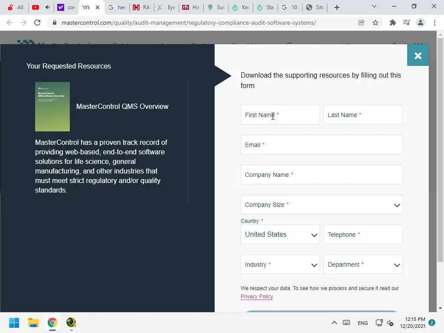444x333 pixels.
Task: Click the muted volume tray icon
Action: pyautogui.click(x=390, y=323)
